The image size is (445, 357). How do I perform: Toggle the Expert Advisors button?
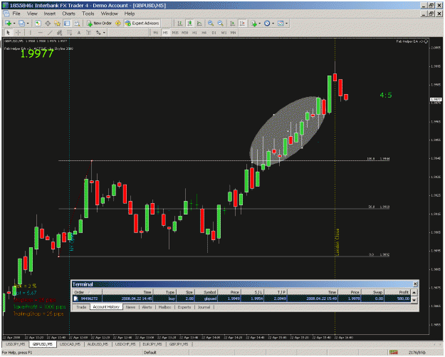142,24
